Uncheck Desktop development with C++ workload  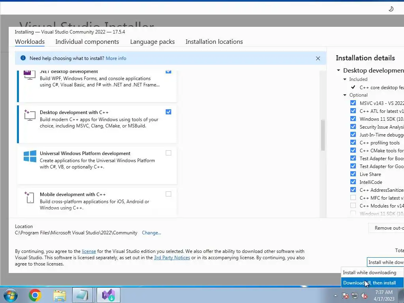click(168, 112)
